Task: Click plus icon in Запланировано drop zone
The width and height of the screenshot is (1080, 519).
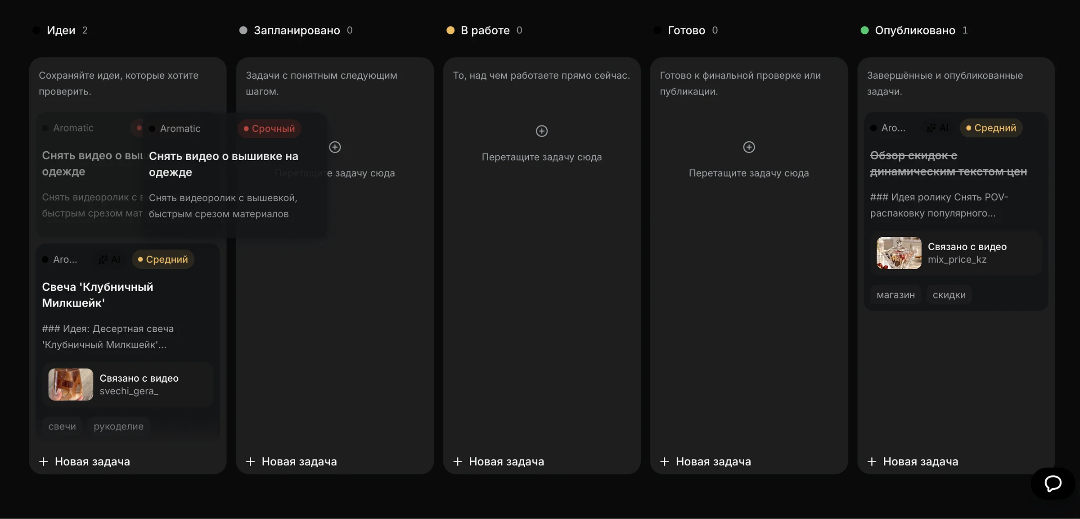Action: point(335,147)
